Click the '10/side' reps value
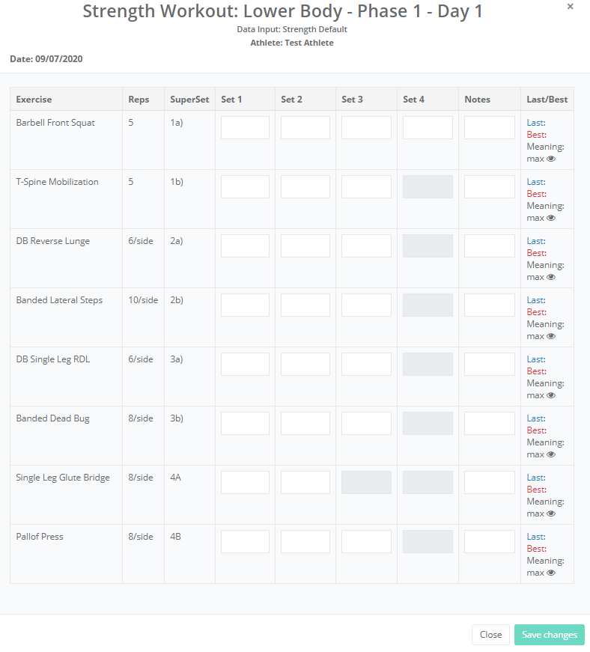Screen dimensions: 590x652 [143, 300]
